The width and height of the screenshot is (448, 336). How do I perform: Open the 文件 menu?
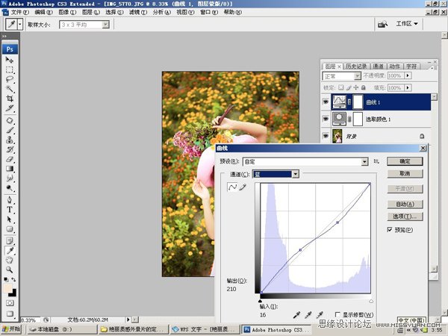pyautogui.click(x=19, y=12)
